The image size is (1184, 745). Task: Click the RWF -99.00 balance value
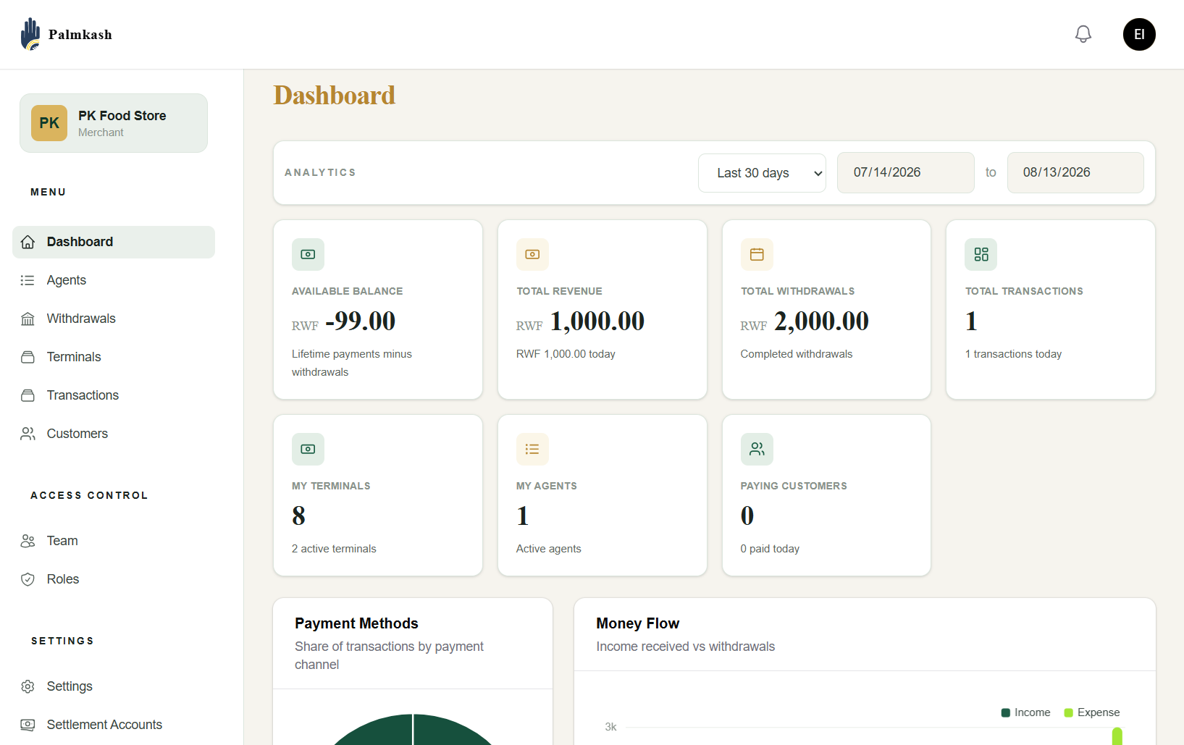343,321
